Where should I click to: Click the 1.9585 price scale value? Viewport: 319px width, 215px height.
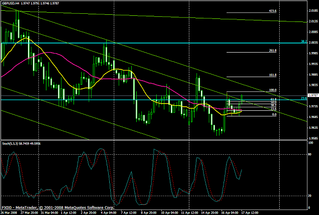[313, 138]
